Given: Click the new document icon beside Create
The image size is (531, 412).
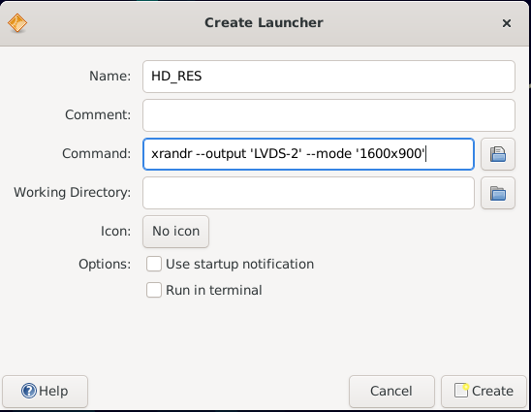Looking at the screenshot, I should point(461,391).
